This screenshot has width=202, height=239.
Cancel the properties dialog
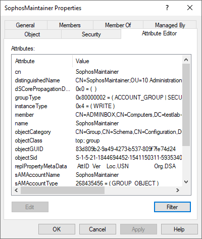(97, 229)
